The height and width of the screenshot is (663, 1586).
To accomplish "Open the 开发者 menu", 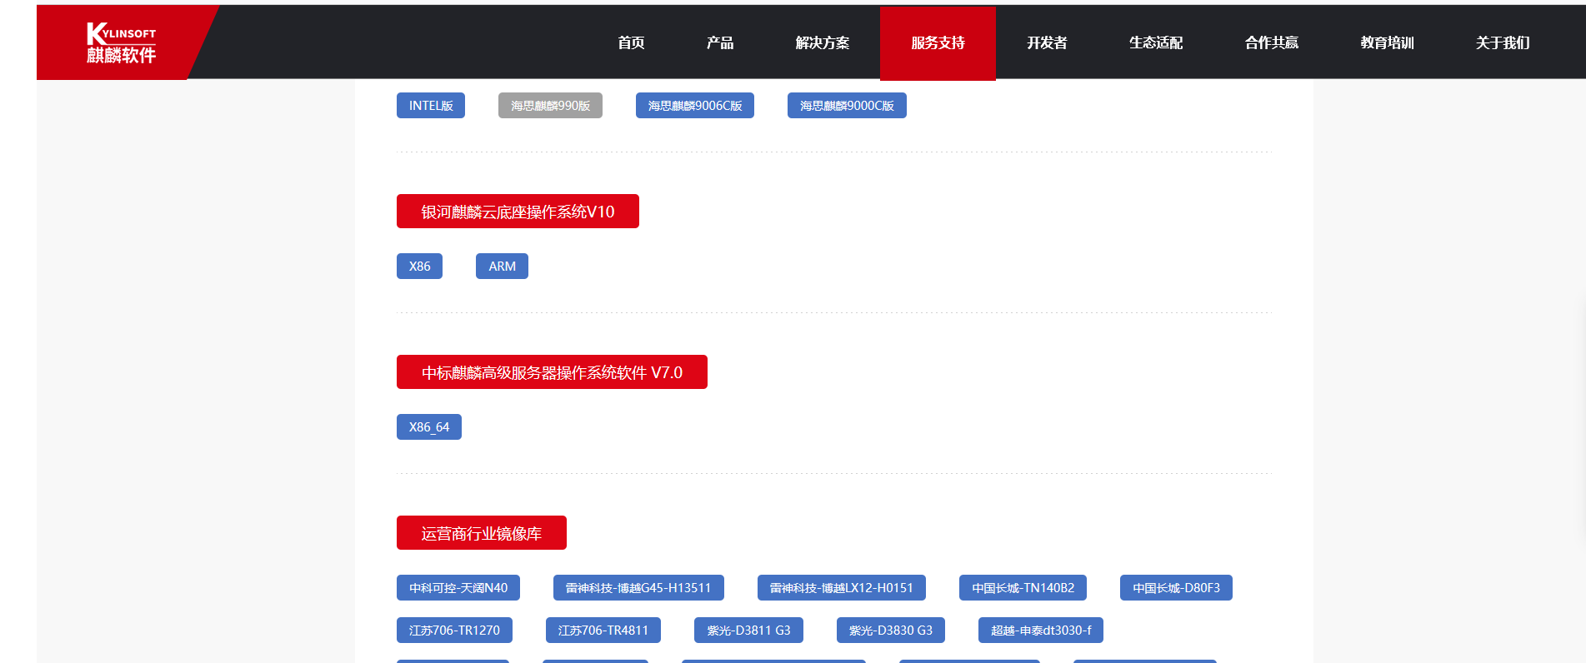I will tap(1047, 42).
